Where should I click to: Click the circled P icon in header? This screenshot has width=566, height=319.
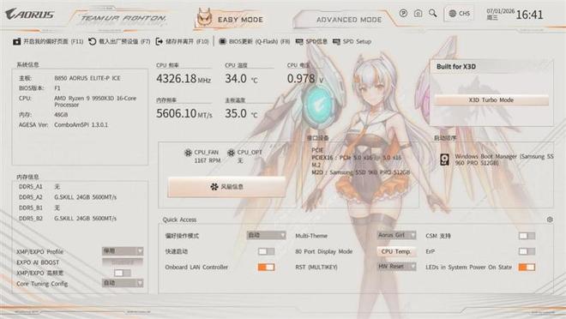pyautogui.click(x=403, y=14)
